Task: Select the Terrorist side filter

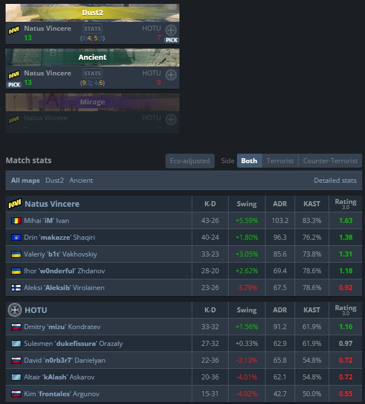Action: pyautogui.click(x=279, y=161)
